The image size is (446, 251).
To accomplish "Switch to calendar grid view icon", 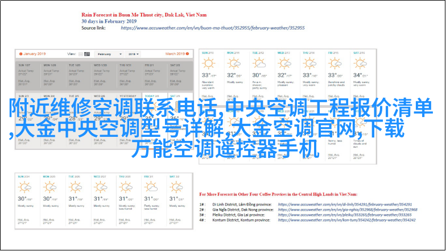I will 87,54.
